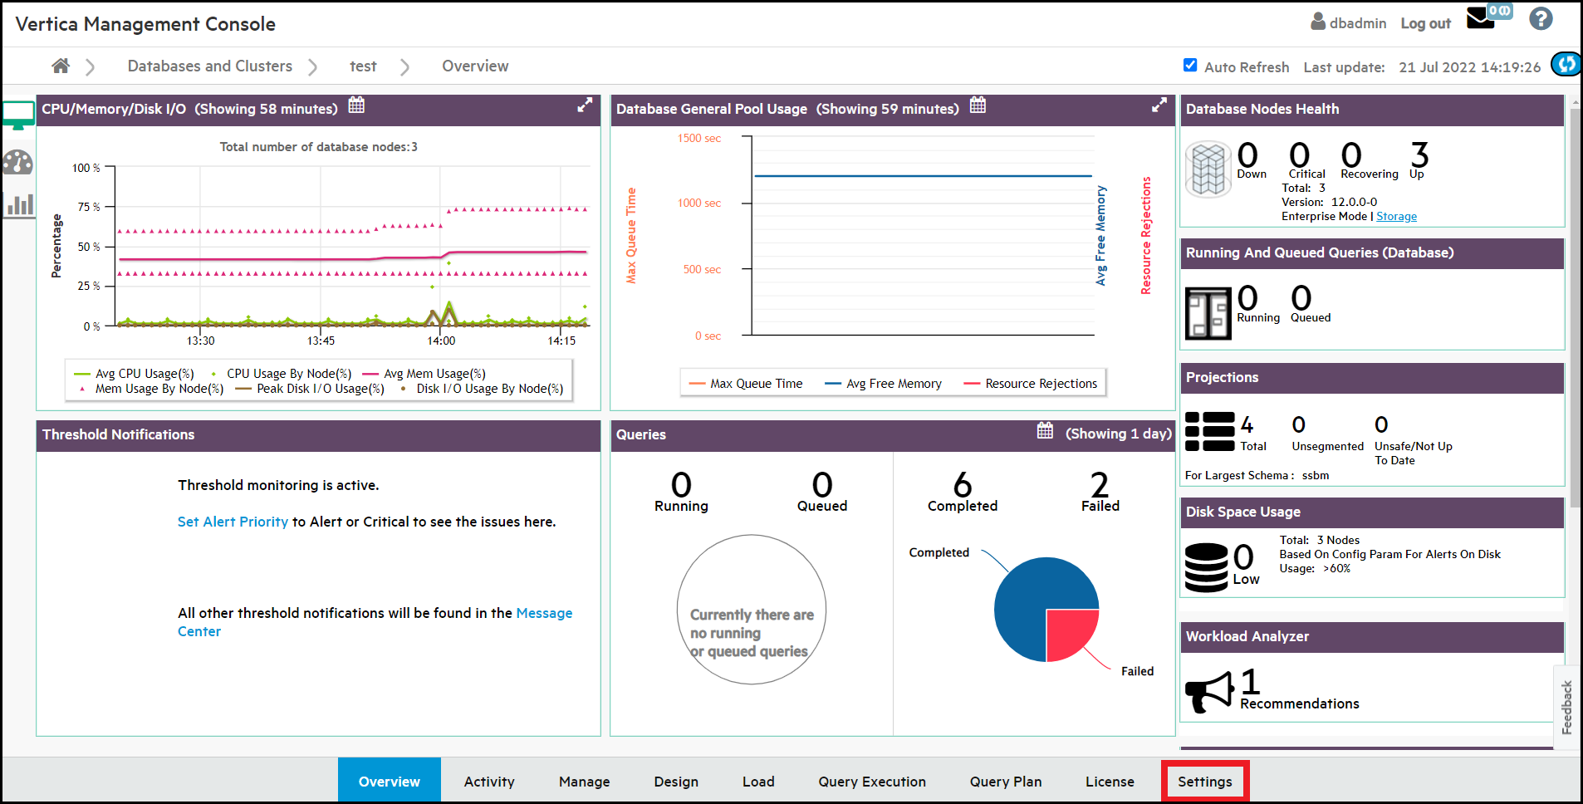Open the messages envelope icon
The image size is (1583, 804).
(x=1480, y=18)
